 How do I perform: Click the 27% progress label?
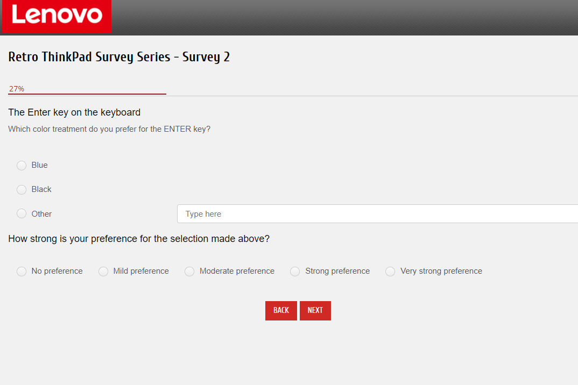tap(17, 89)
